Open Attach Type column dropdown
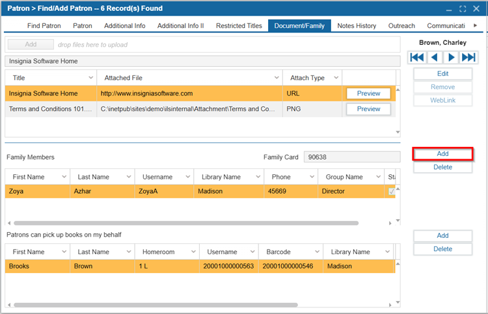This screenshot has height=314, width=488. 336,78
